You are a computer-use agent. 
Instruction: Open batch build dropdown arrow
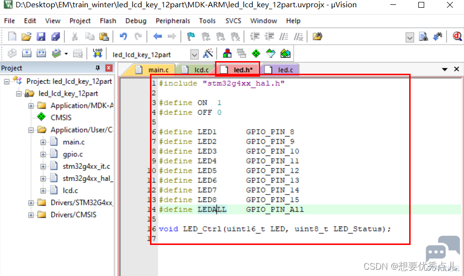point(66,54)
